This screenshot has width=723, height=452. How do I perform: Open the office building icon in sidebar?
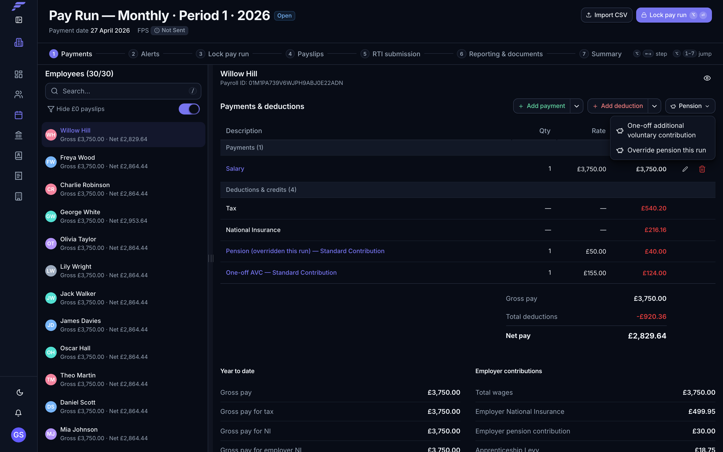19,196
